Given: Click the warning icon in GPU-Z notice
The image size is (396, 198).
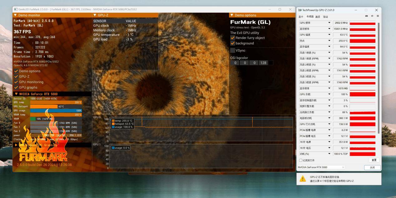Looking at the screenshot, I should coord(303,179).
